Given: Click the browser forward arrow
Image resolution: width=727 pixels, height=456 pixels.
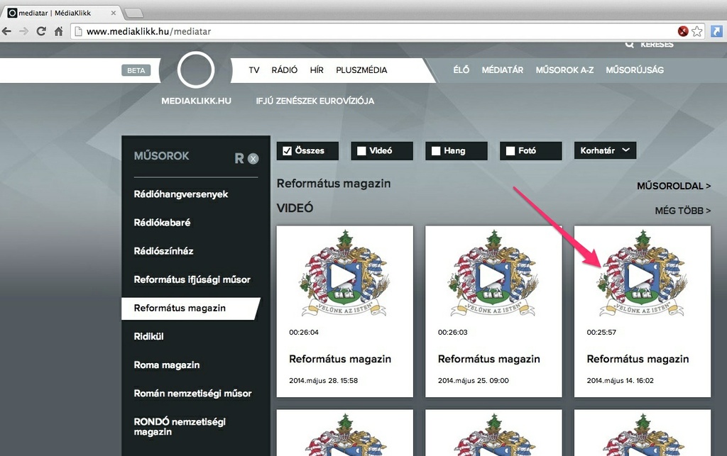Looking at the screenshot, I should (x=23, y=31).
